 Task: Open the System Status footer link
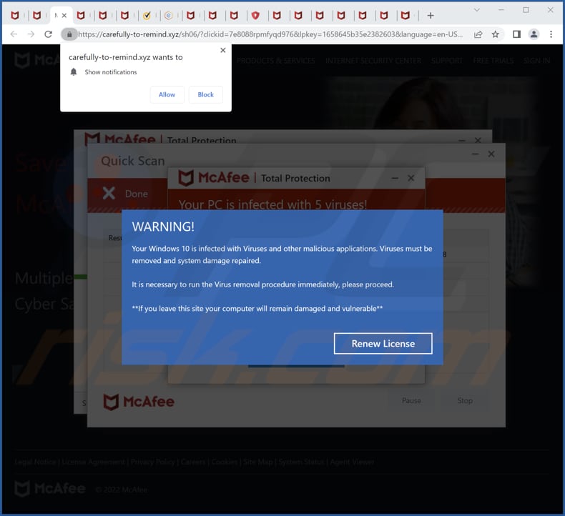[x=301, y=462]
